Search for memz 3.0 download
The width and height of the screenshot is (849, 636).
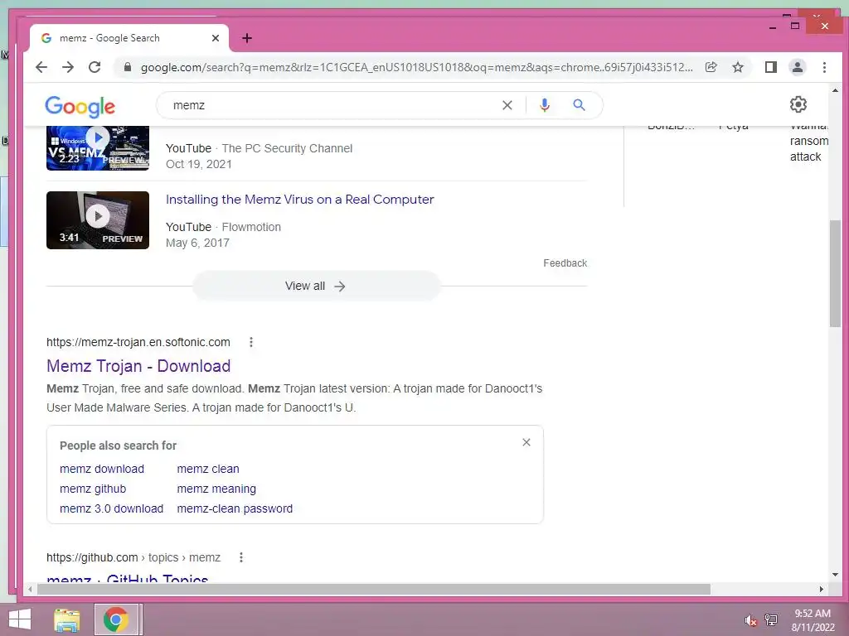(112, 509)
